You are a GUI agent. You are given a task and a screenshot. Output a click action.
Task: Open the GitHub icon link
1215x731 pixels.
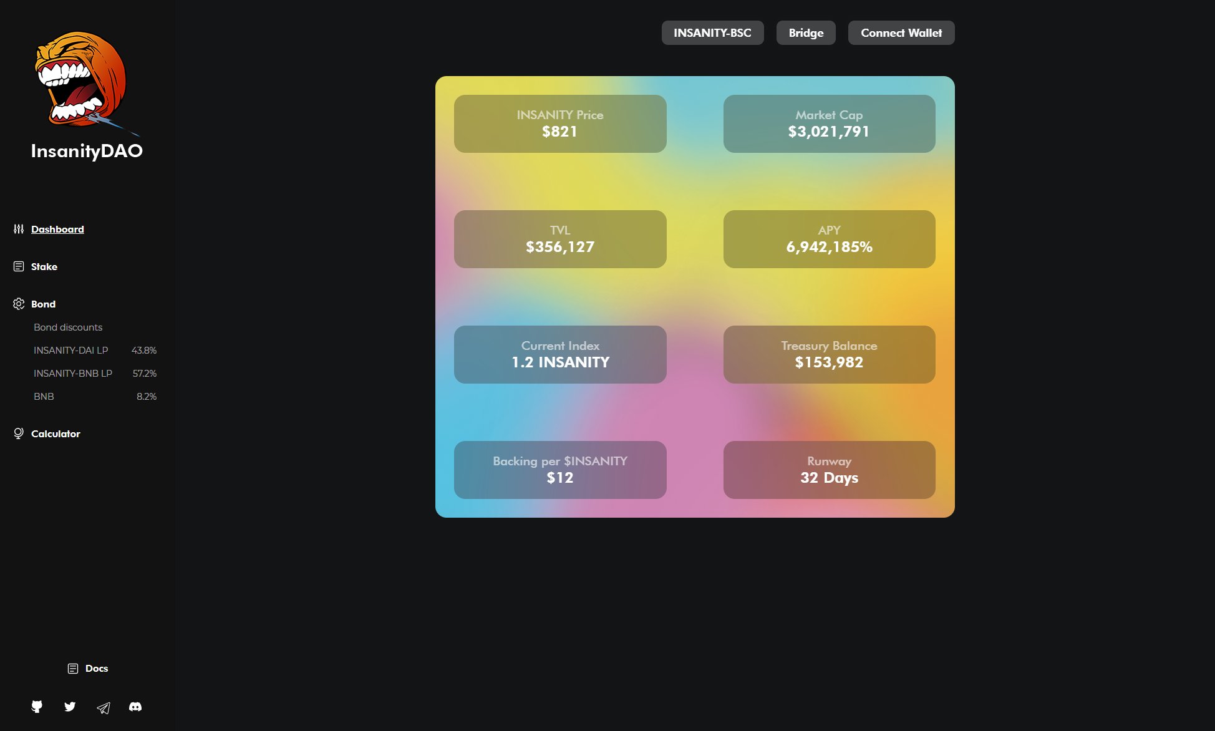tap(37, 707)
